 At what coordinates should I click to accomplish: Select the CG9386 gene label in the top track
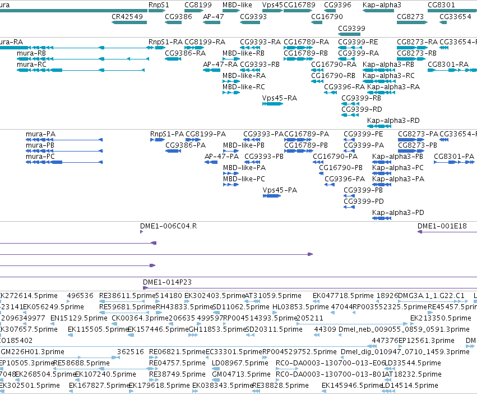178,17
